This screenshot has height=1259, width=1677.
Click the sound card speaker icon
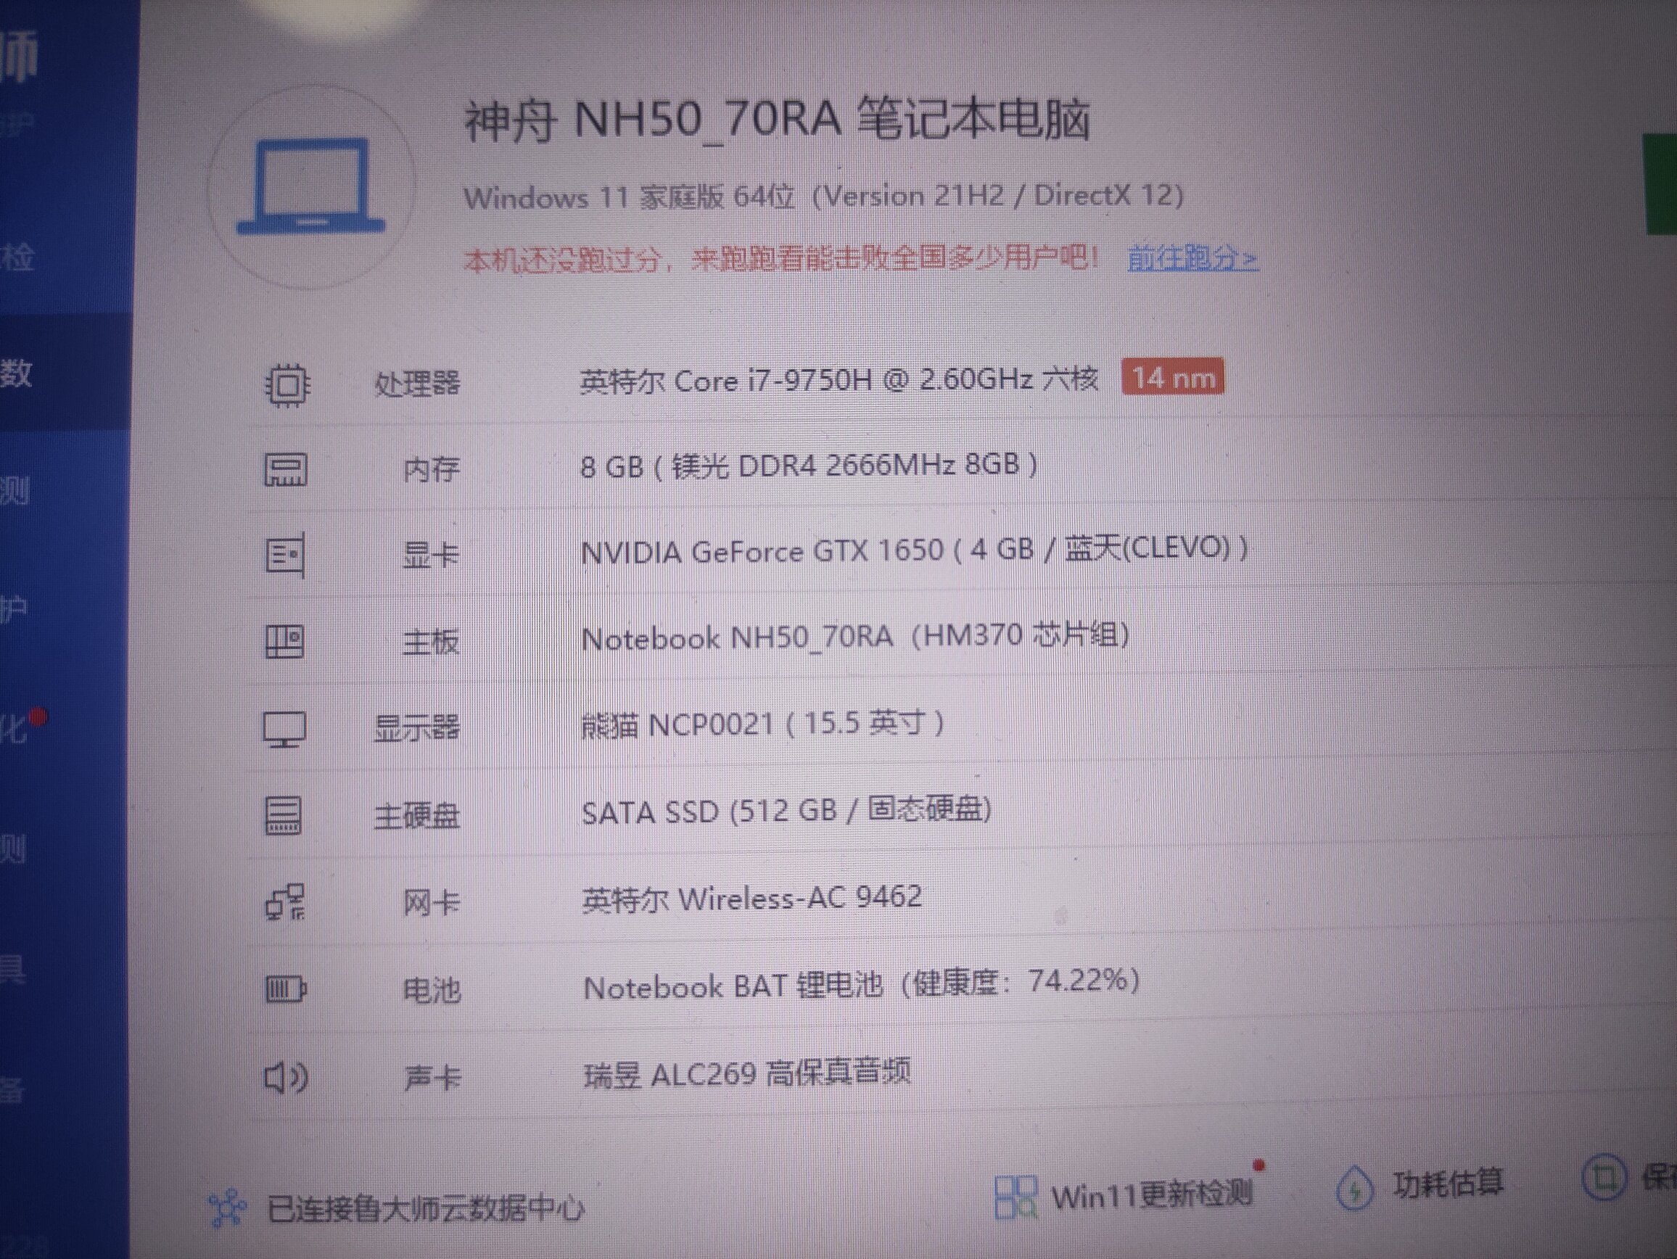point(286,1076)
